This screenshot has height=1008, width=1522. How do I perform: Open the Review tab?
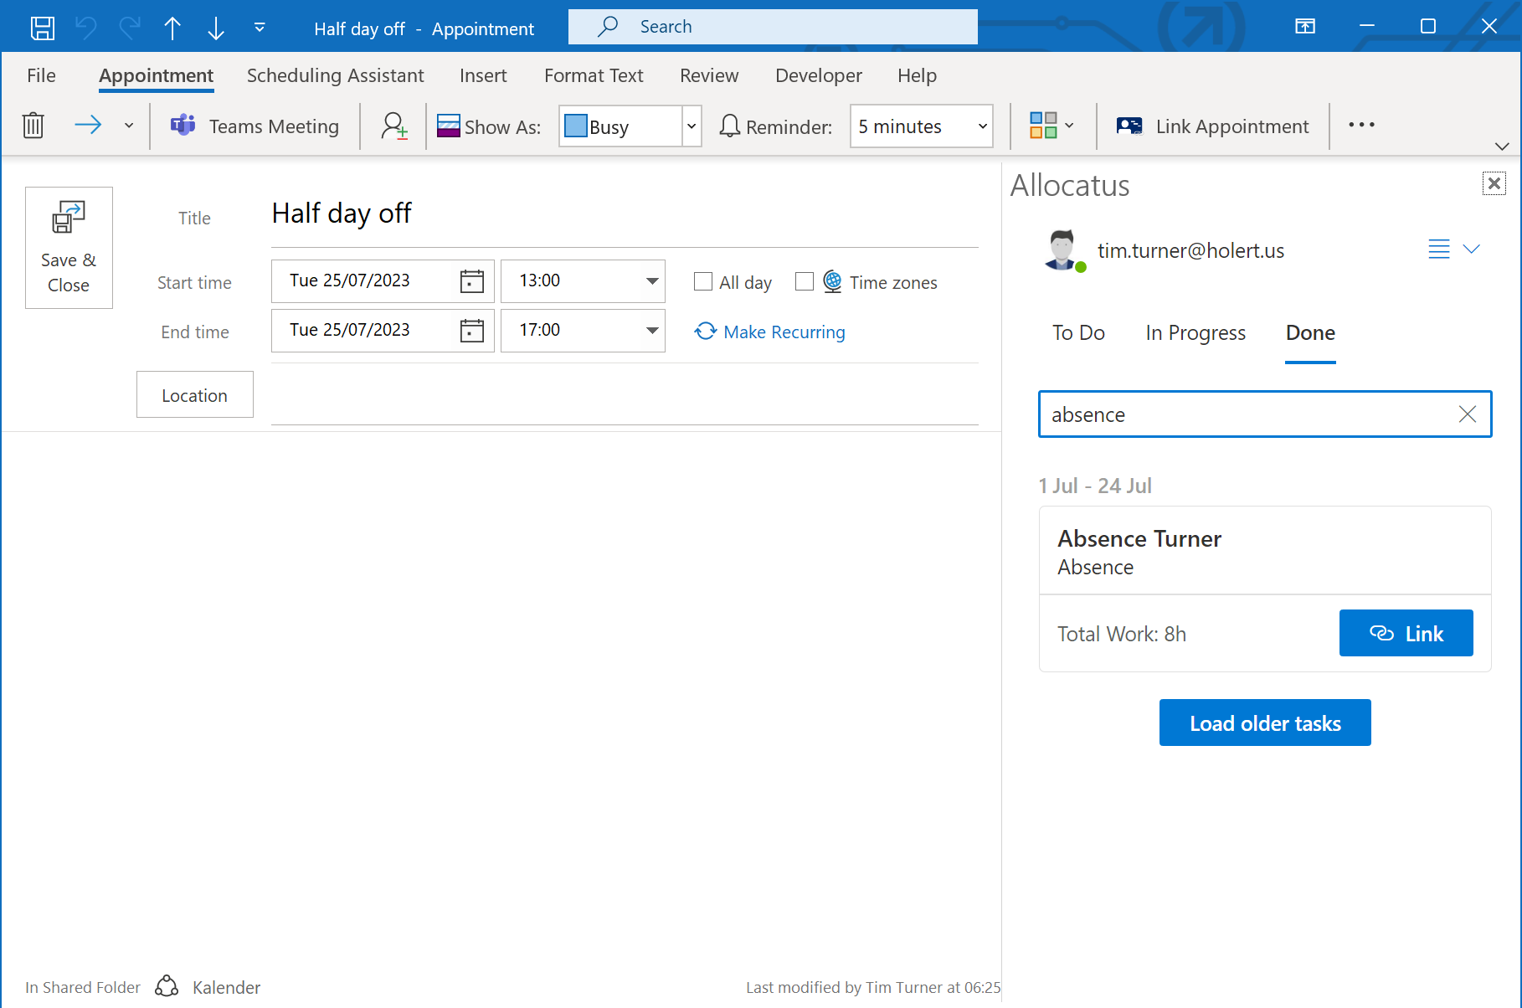click(x=709, y=75)
